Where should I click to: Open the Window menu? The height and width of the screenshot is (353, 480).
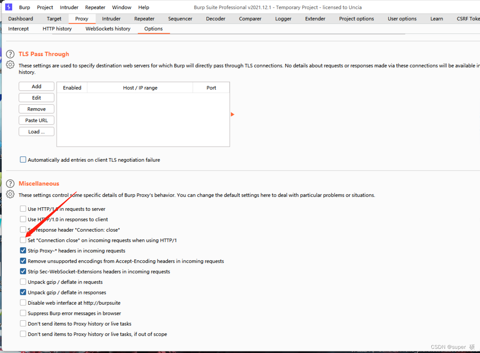tap(121, 7)
